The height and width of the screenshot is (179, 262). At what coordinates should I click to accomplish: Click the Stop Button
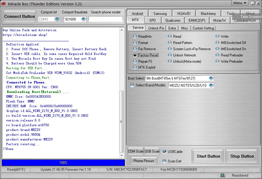[x=242, y=156]
